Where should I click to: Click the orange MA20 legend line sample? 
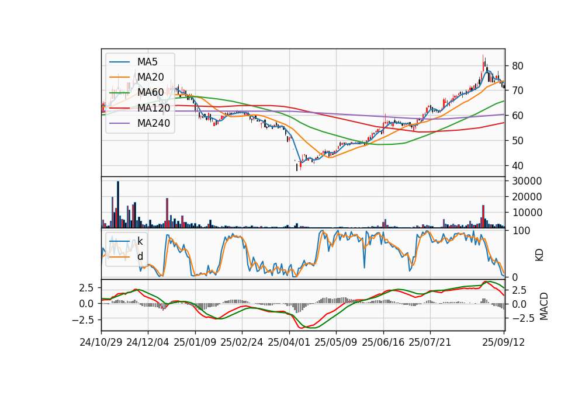119,77
